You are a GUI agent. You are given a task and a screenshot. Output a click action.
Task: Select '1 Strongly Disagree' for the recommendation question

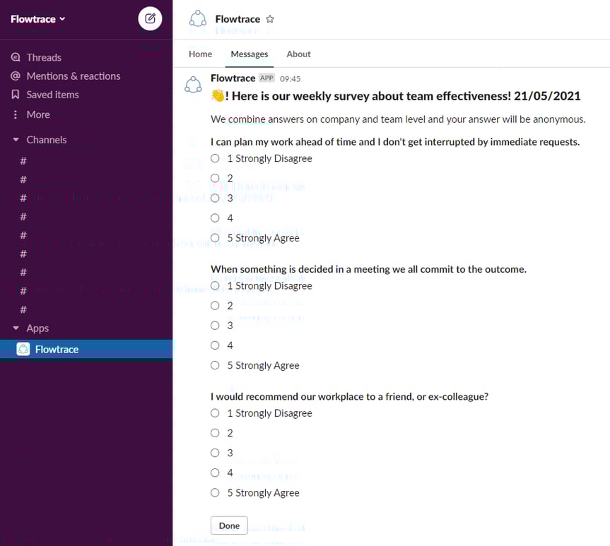pyautogui.click(x=215, y=413)
